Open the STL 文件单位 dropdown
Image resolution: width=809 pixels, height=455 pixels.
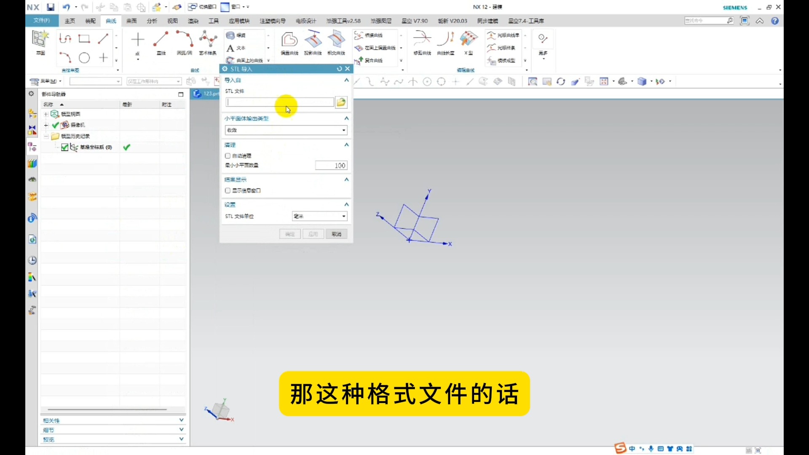click(344, 216)
